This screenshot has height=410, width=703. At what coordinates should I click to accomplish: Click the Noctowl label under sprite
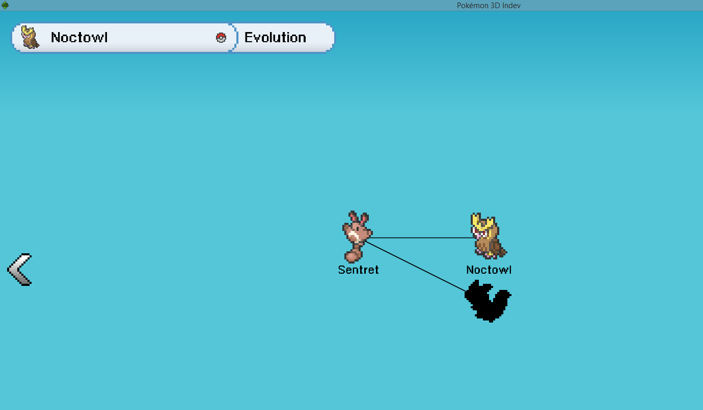pos(489,270)
